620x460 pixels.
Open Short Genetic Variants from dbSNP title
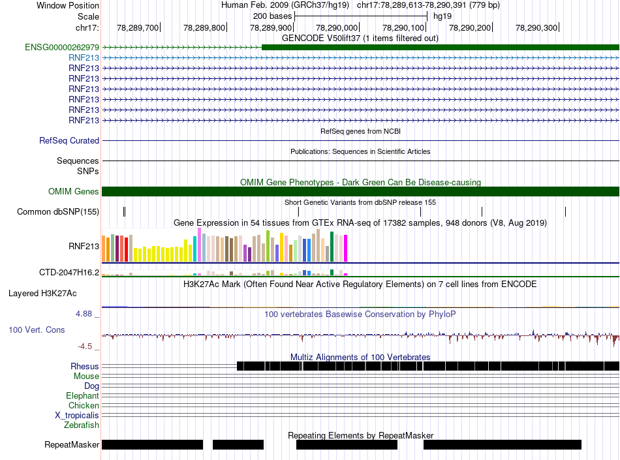(360, 202)
